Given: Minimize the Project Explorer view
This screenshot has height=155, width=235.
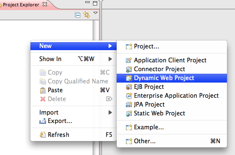Looking at the screenshot, I should (x=87, y=2).
